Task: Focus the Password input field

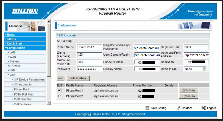Action: pos(90,69)
